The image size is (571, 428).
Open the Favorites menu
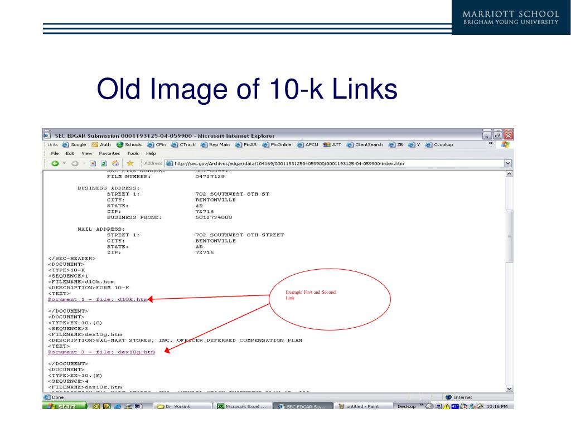109,154
